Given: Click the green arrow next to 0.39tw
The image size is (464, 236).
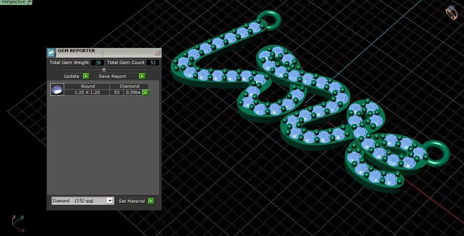Looking at the screenshot, I should (x=146, y=92).
